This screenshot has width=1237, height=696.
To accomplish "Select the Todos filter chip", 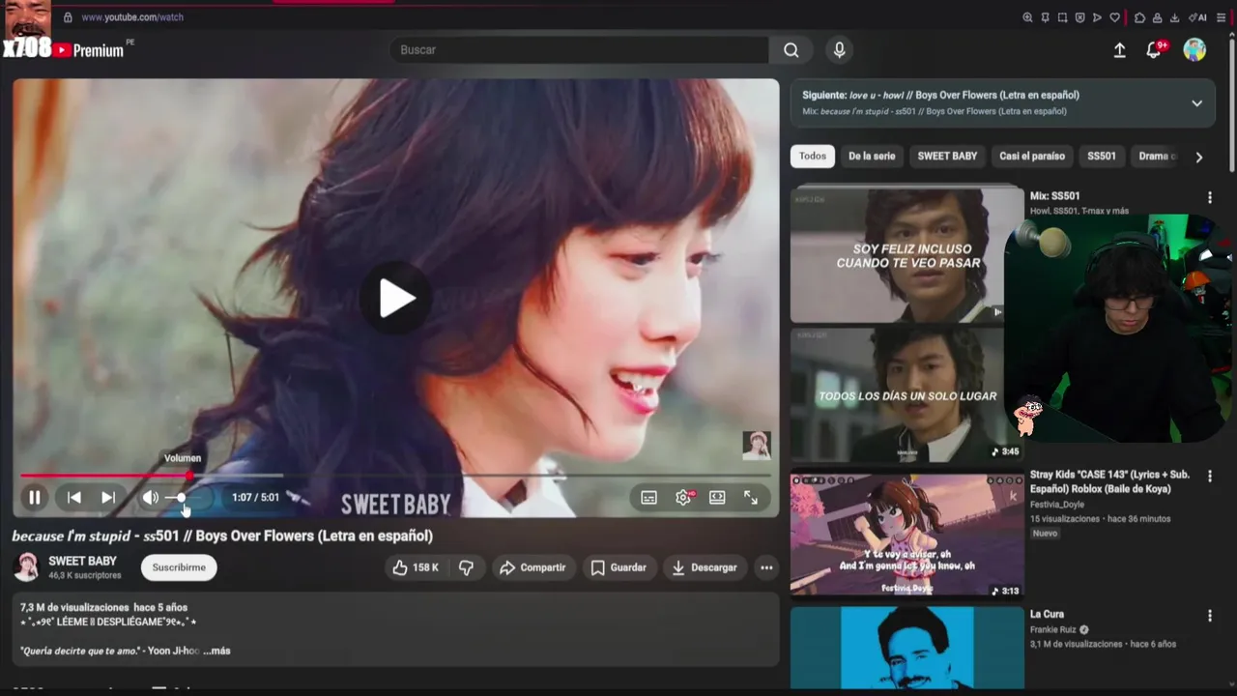I will pyautogui.click(x=813, y=157).
